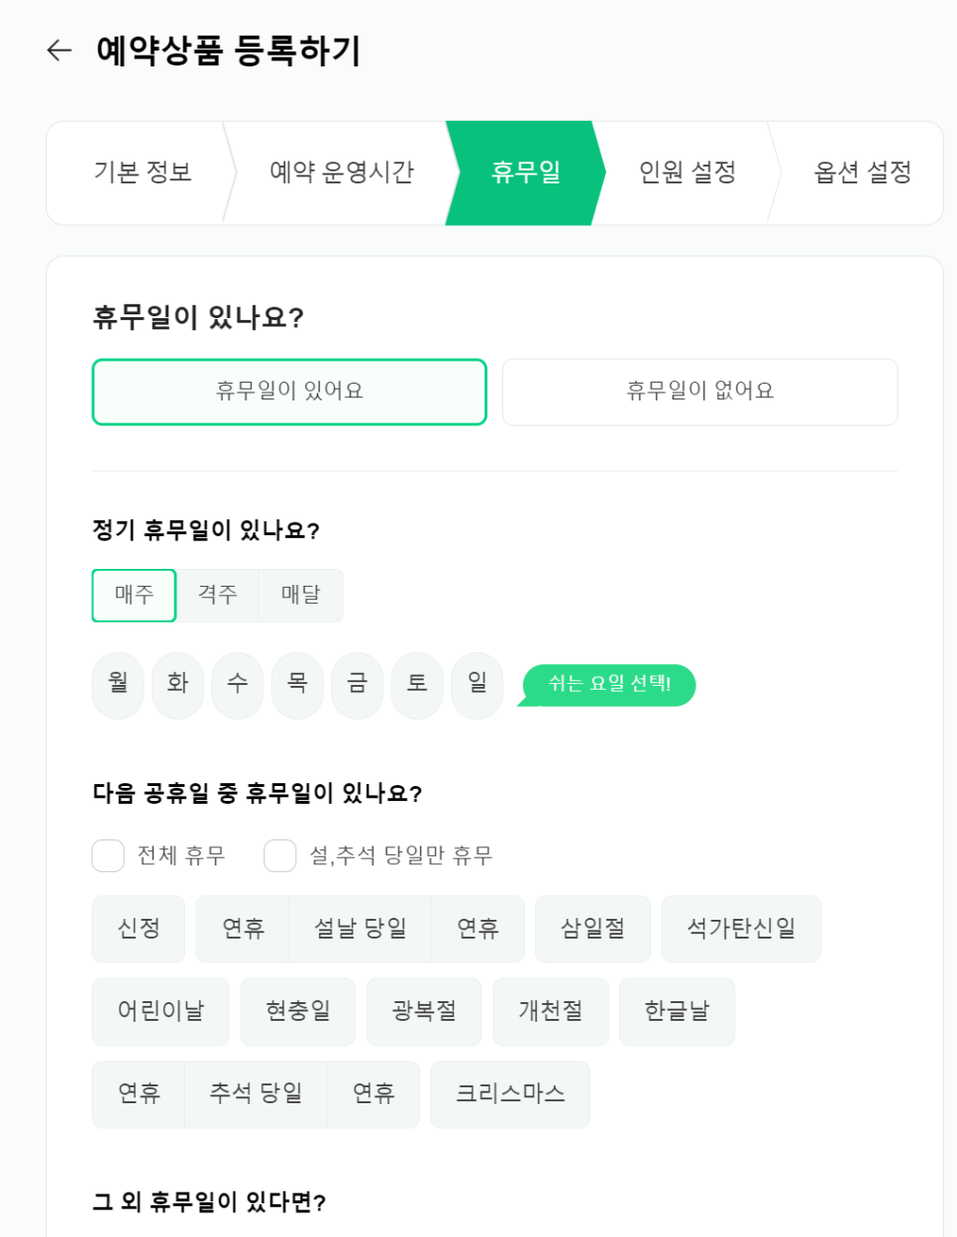Check the 전체 휴무 checkbox

click(x=108, y=855)
